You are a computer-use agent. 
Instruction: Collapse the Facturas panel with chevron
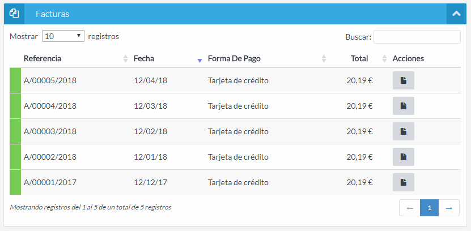pyautogui.click(x=456, y=14)
